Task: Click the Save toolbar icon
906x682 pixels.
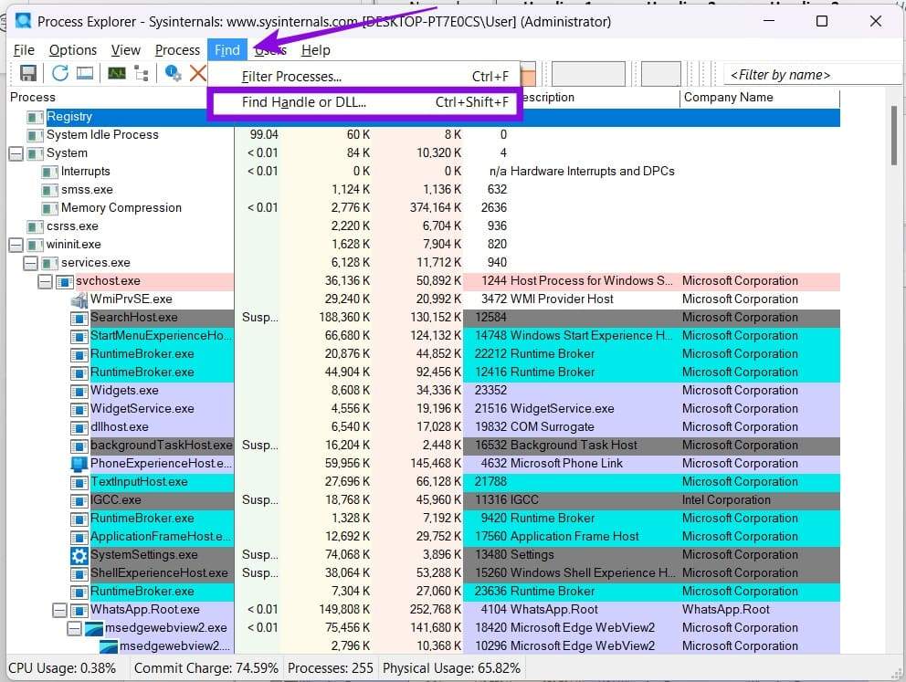Action: tap(27, 73)
